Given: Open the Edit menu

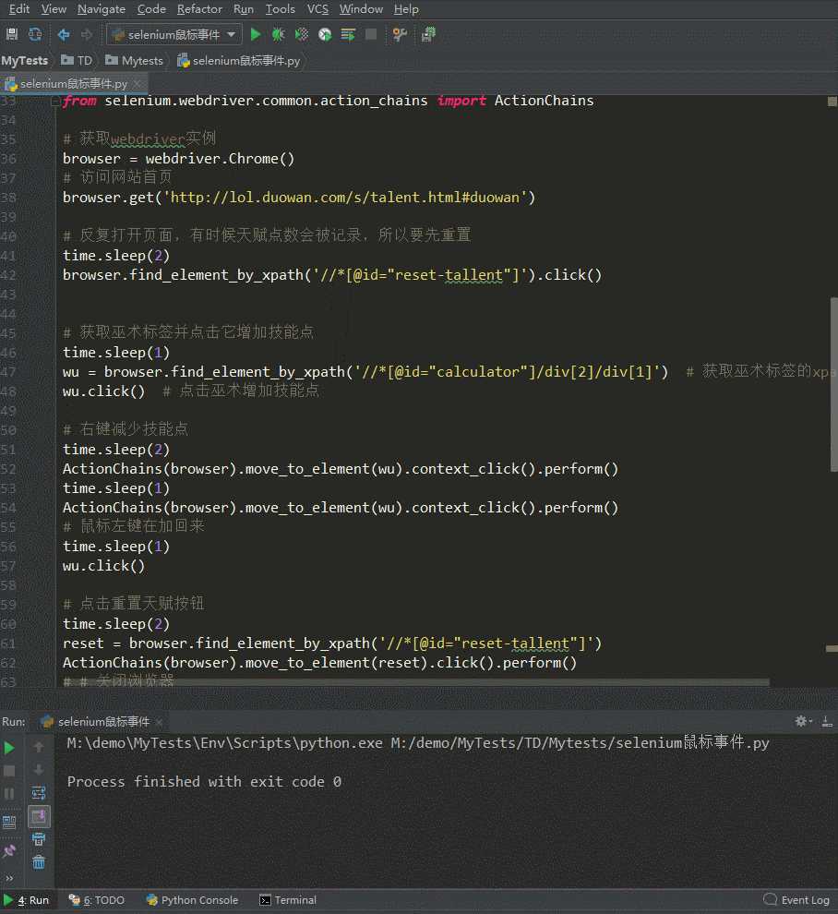Looking at the screenshot, I should click(x=19, y=8).
